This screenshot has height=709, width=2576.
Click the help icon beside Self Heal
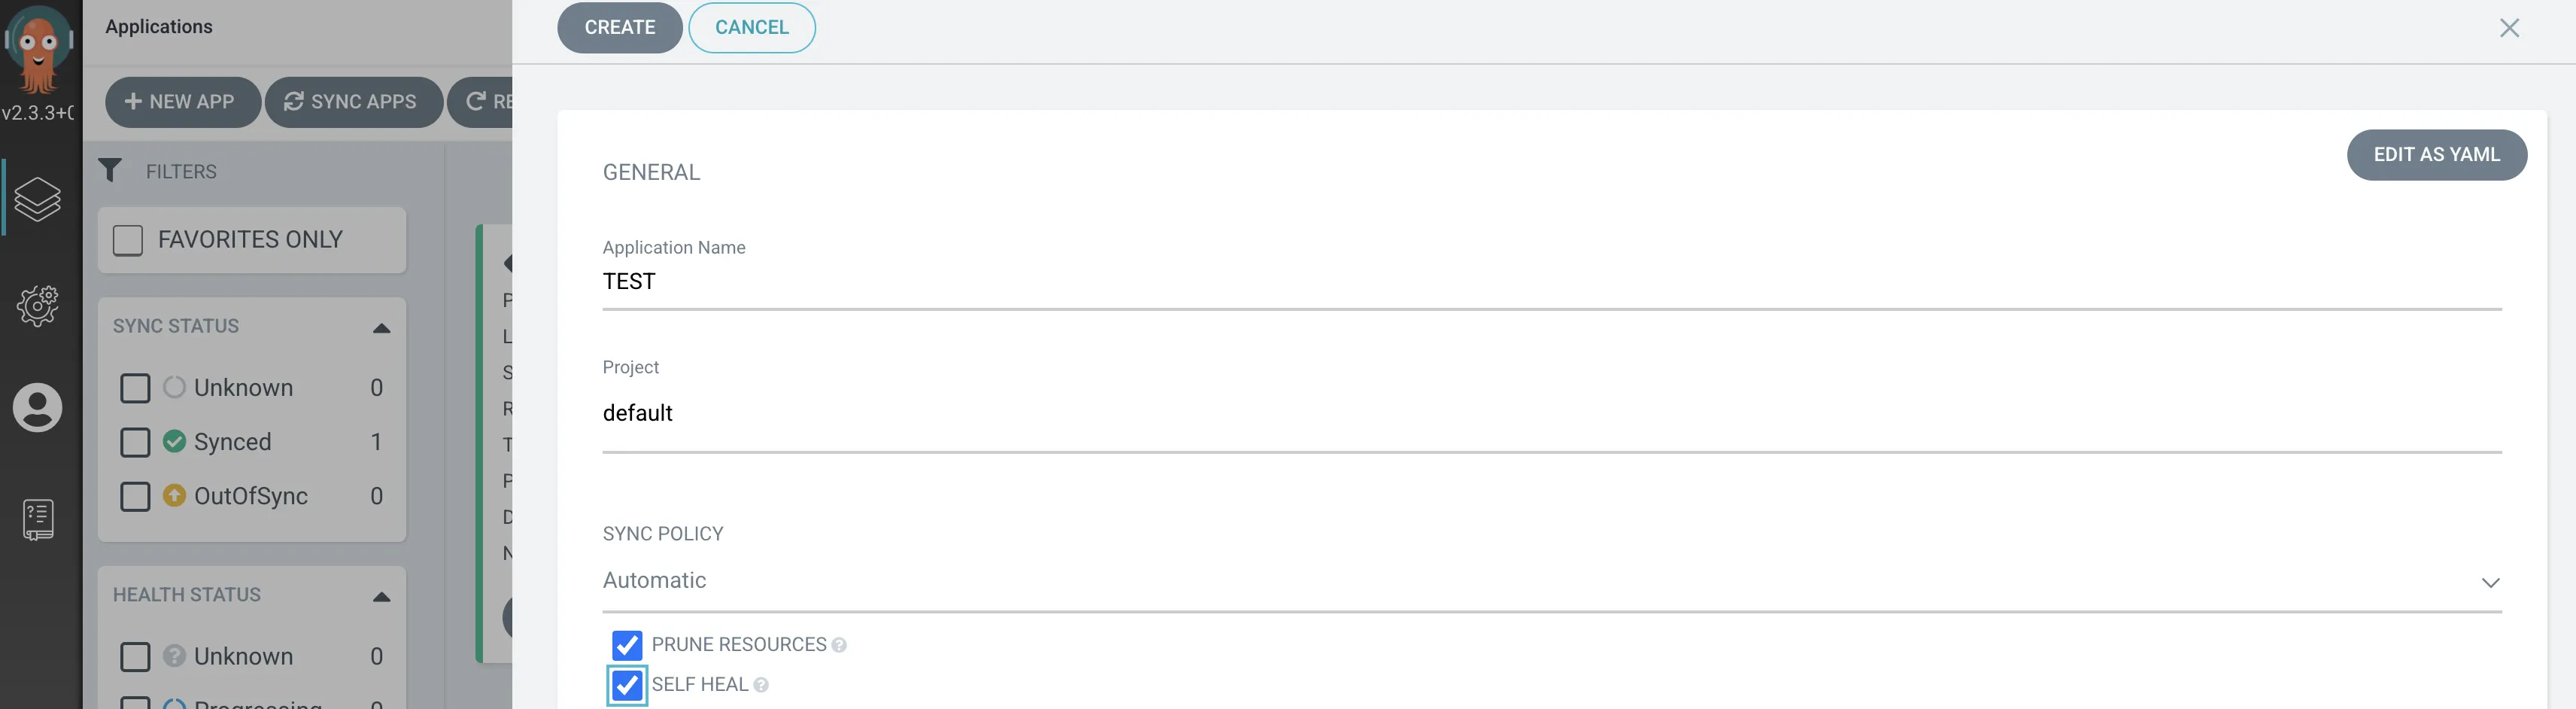(761, 686)
